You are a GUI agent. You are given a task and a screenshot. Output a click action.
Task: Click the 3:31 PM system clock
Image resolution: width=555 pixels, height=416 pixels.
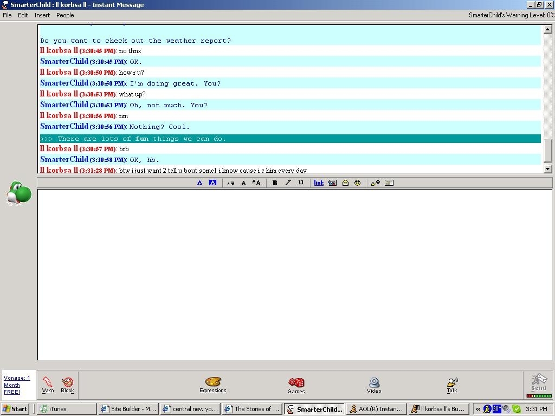(537, 409)
